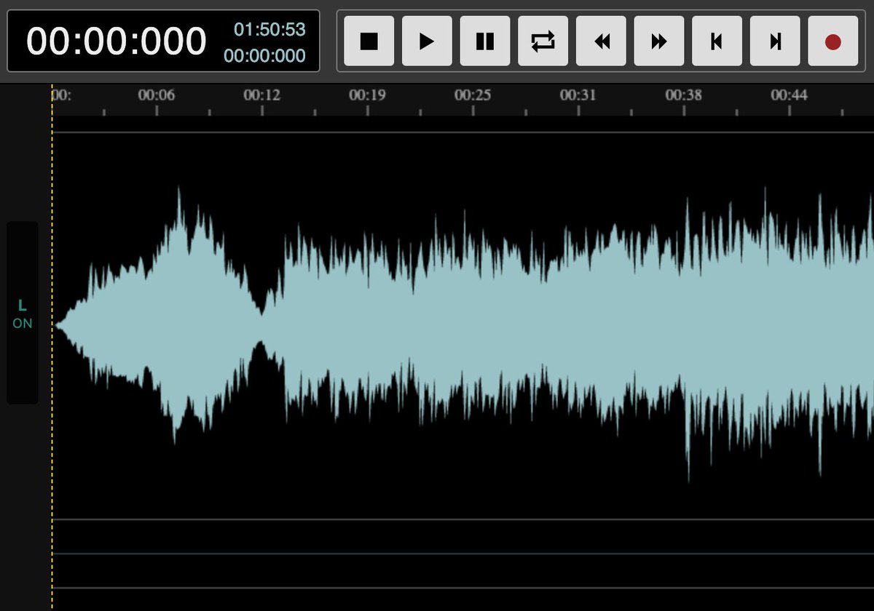Click the Fast Forward transport icon
Screen dimensions: 874x611
[x=658, y=41]
